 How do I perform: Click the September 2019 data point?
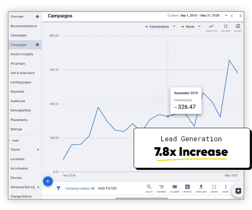[168, 117]
